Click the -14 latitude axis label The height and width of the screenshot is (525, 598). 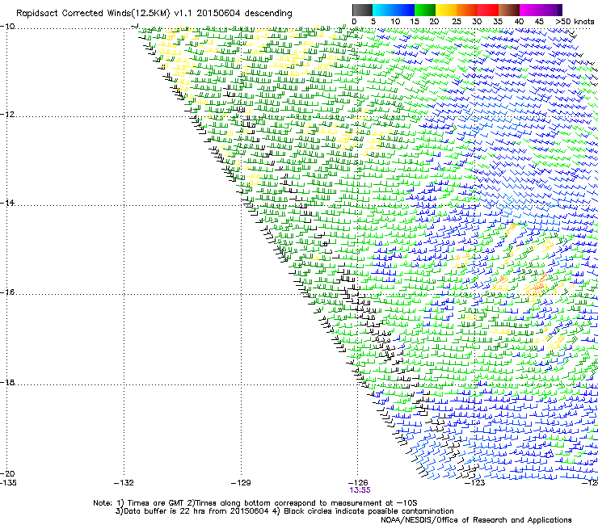7,203
